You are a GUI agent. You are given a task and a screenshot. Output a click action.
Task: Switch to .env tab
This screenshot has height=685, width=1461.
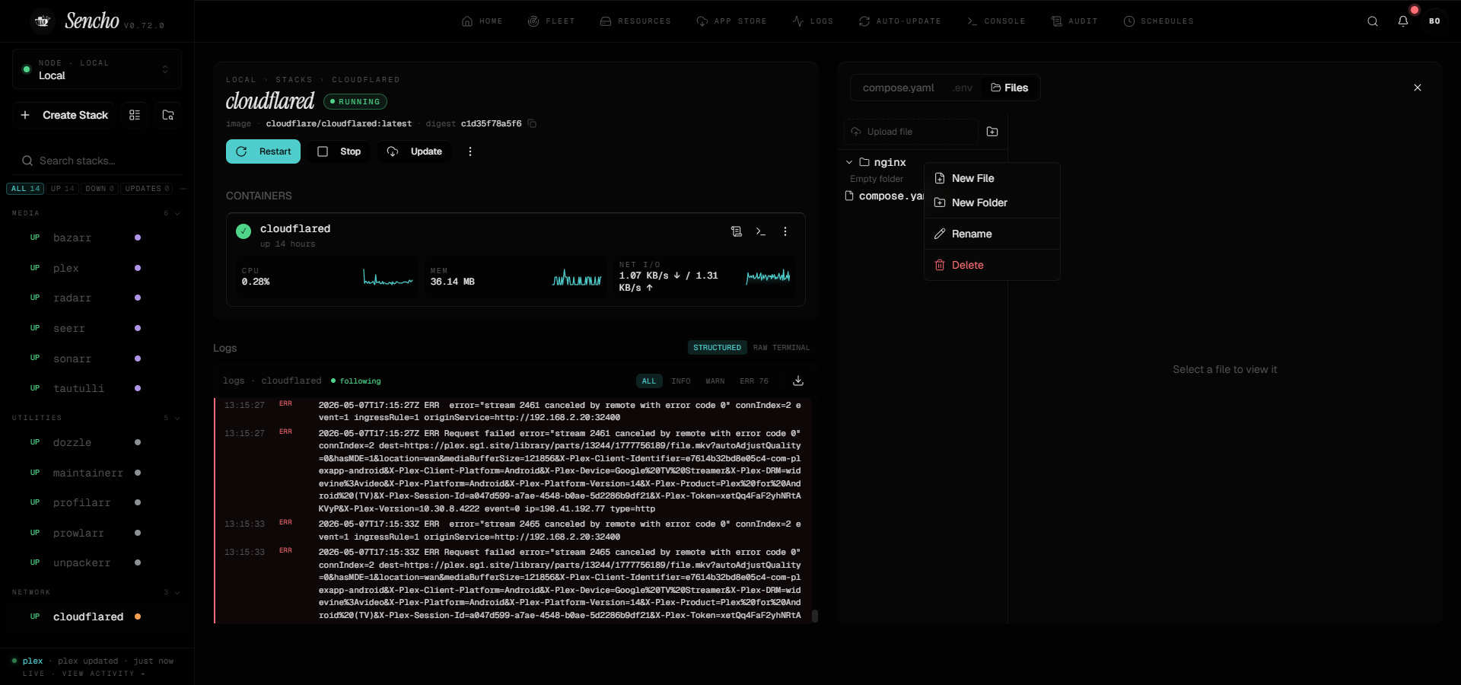963,88
